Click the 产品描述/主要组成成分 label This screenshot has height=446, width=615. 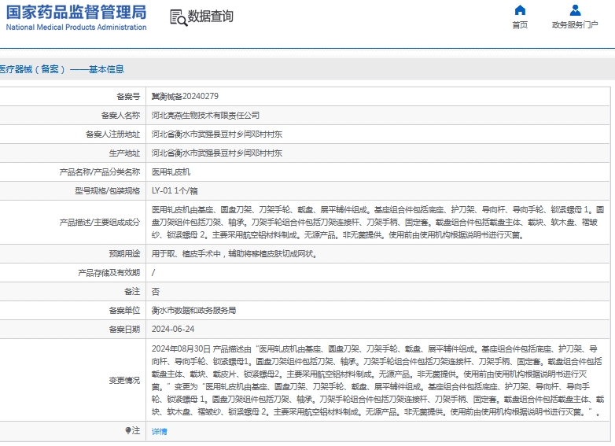[100, 223]
